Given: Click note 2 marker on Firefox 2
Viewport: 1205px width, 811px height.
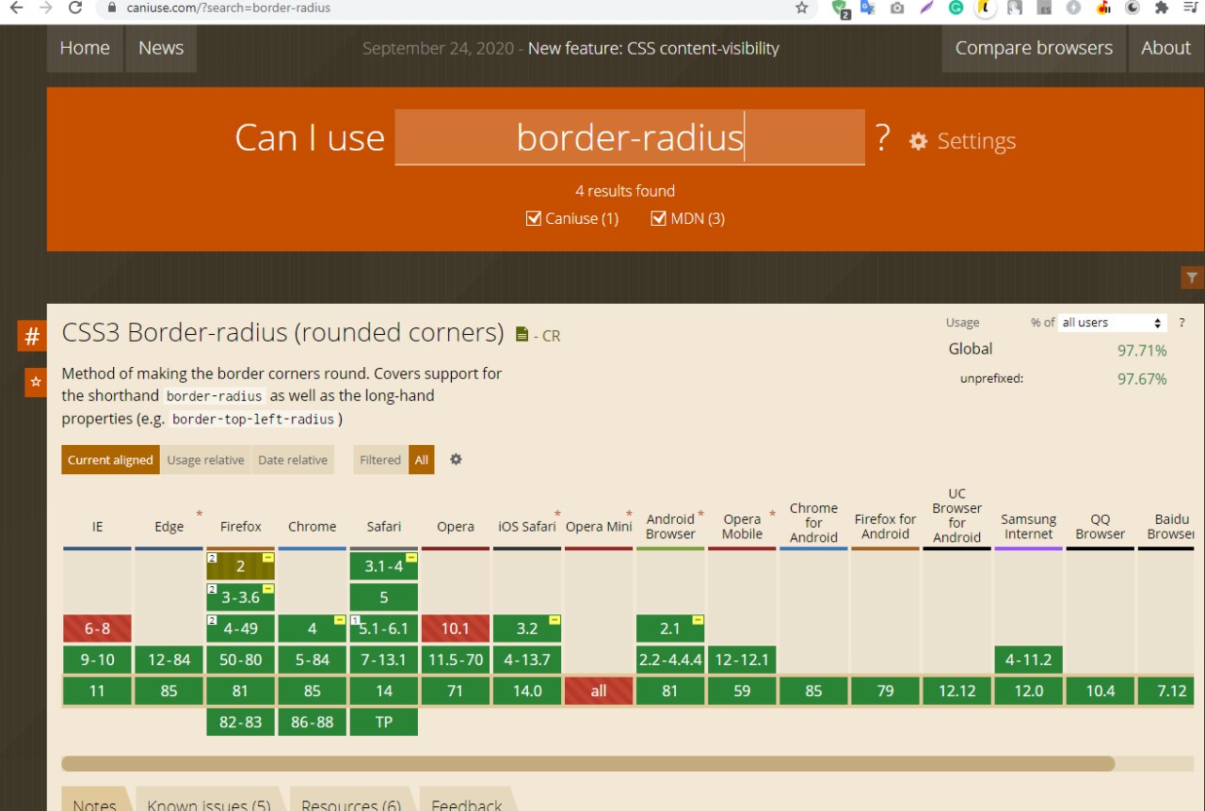Looking at the screenshot, I should coord(213,559).
